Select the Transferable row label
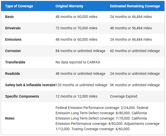The image size is (166, 136). [15, 62]
